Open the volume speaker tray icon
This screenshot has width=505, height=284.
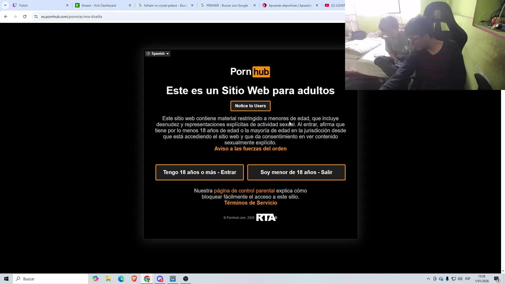(460, 279)
